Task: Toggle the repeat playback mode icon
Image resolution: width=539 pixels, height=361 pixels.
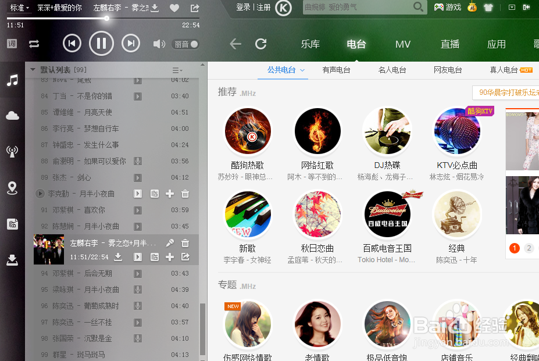Action: coord(34,44)
